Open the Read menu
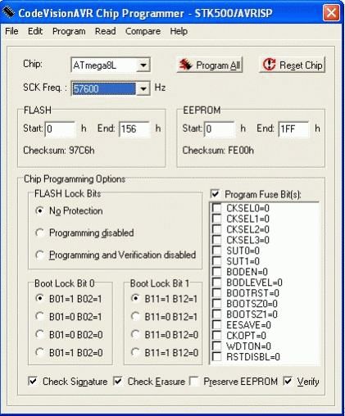The height and width of the screenshot is (416, 345). point(105,31)
